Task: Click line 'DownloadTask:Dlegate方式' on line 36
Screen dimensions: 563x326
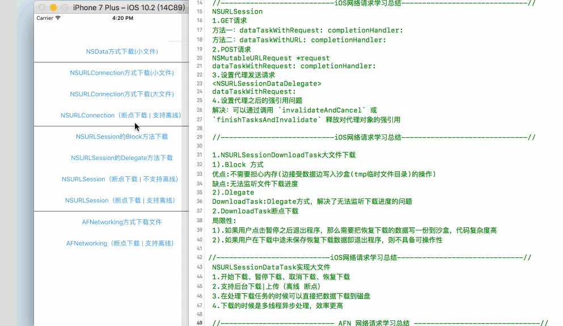Action: pyautogui.click(x=312, y=201)
